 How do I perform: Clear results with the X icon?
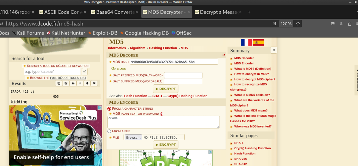pos(94,83)
